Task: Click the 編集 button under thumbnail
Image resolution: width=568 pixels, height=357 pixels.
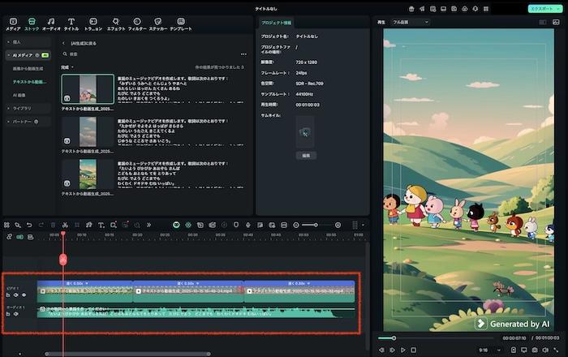Action: coord(306,155)
